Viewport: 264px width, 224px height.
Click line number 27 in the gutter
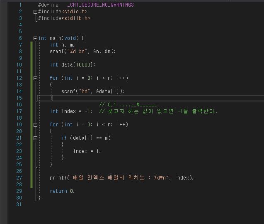point(19,178)
